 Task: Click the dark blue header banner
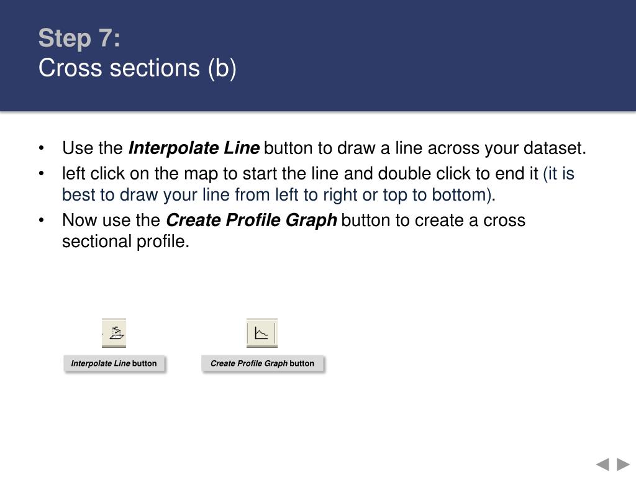coord(318,55)
